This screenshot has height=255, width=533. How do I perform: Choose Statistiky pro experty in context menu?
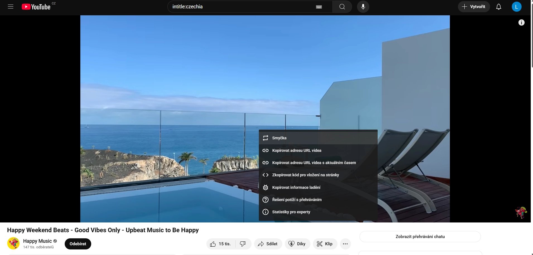click(x=291, y=212)
